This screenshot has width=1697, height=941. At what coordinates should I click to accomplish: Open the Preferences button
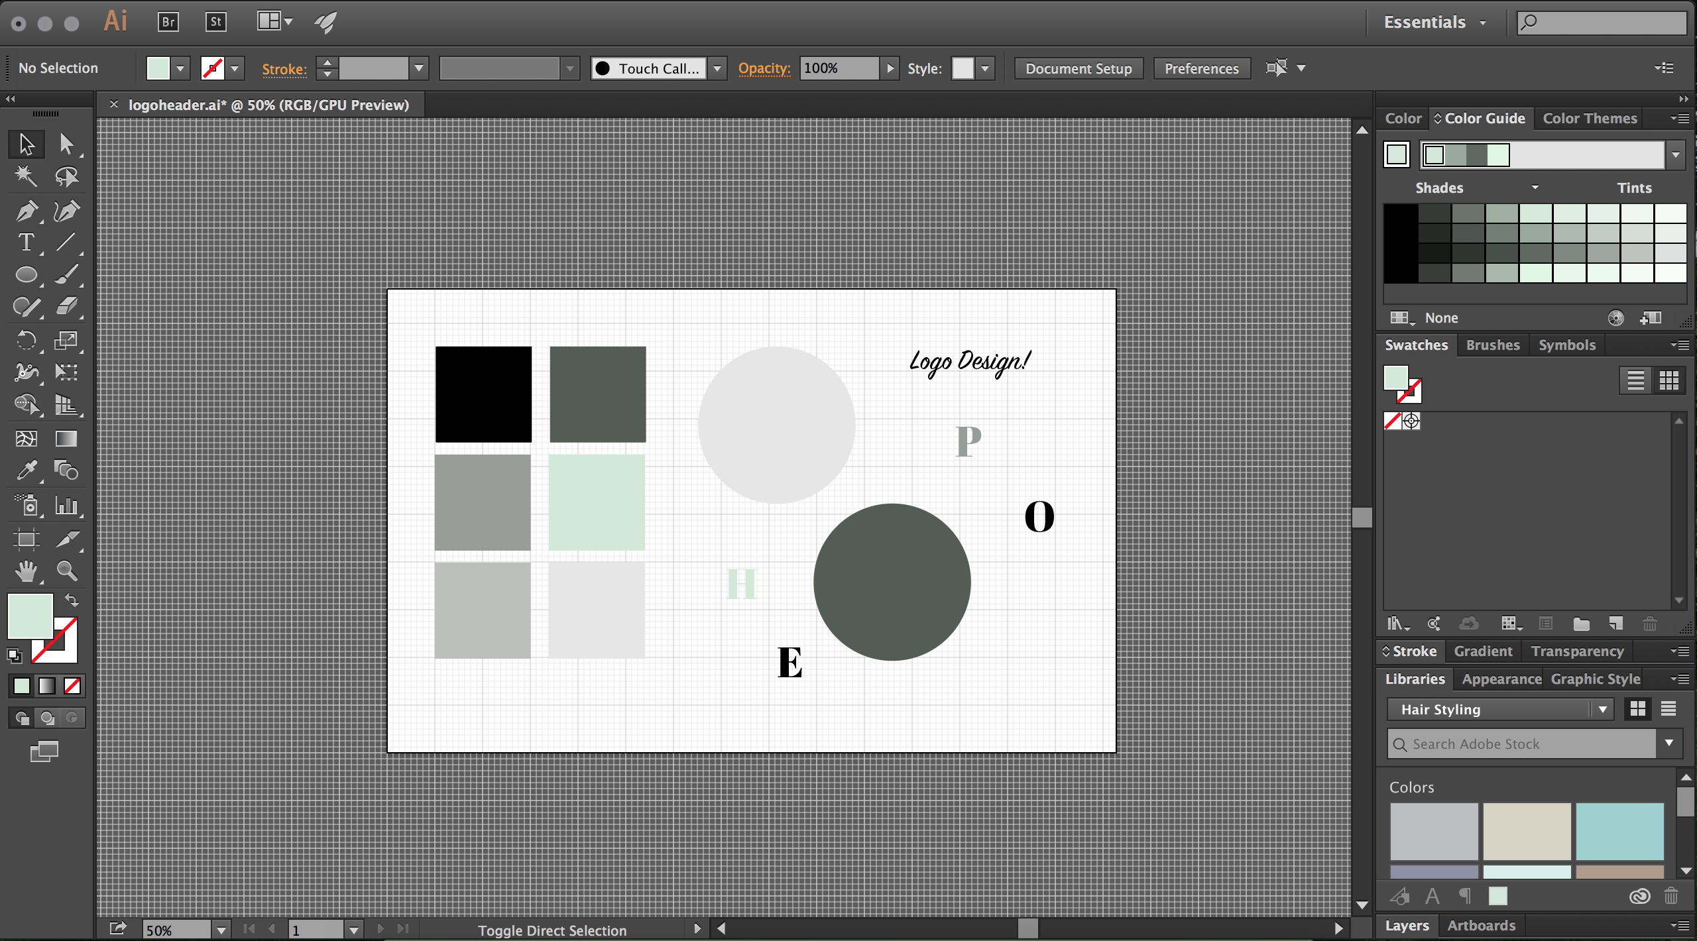pos(1201,68)
